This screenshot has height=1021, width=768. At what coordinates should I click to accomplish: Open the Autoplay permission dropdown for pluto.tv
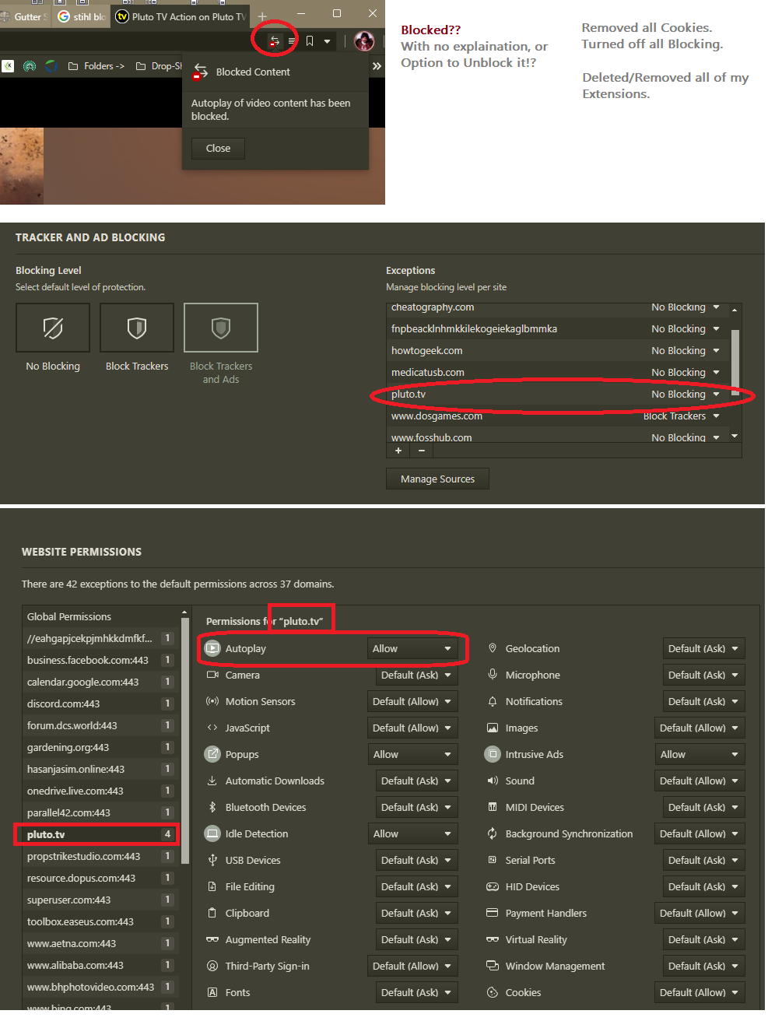[x=412, y=647]
